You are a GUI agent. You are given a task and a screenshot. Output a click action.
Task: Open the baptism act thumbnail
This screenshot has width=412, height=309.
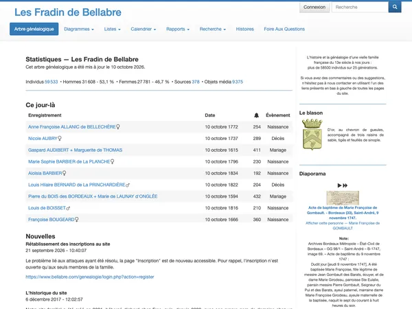click(x=343, y=198)
